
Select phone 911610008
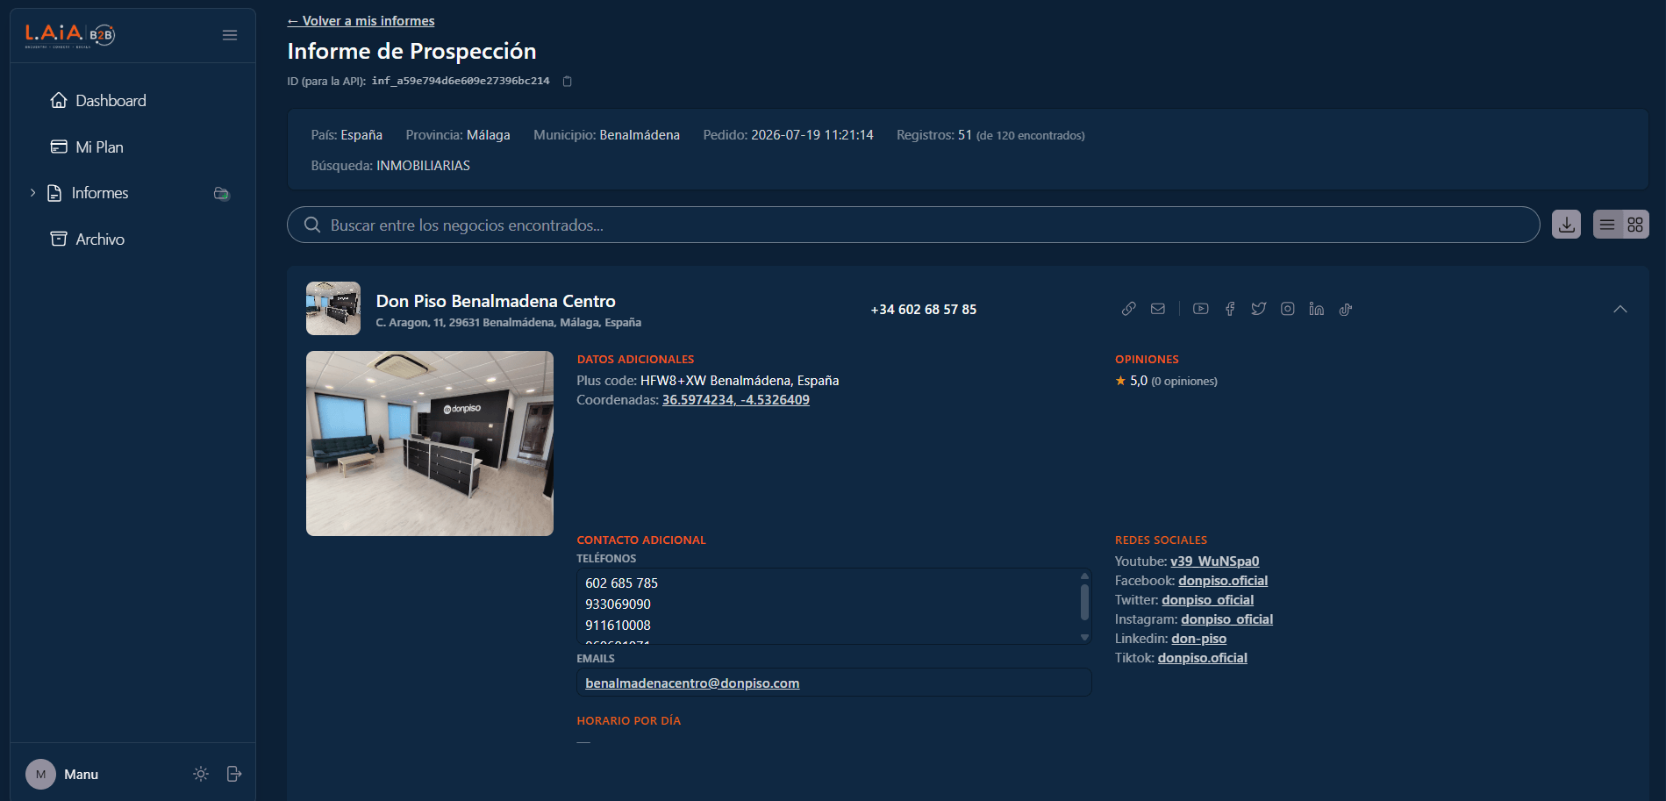coord(618,626)
